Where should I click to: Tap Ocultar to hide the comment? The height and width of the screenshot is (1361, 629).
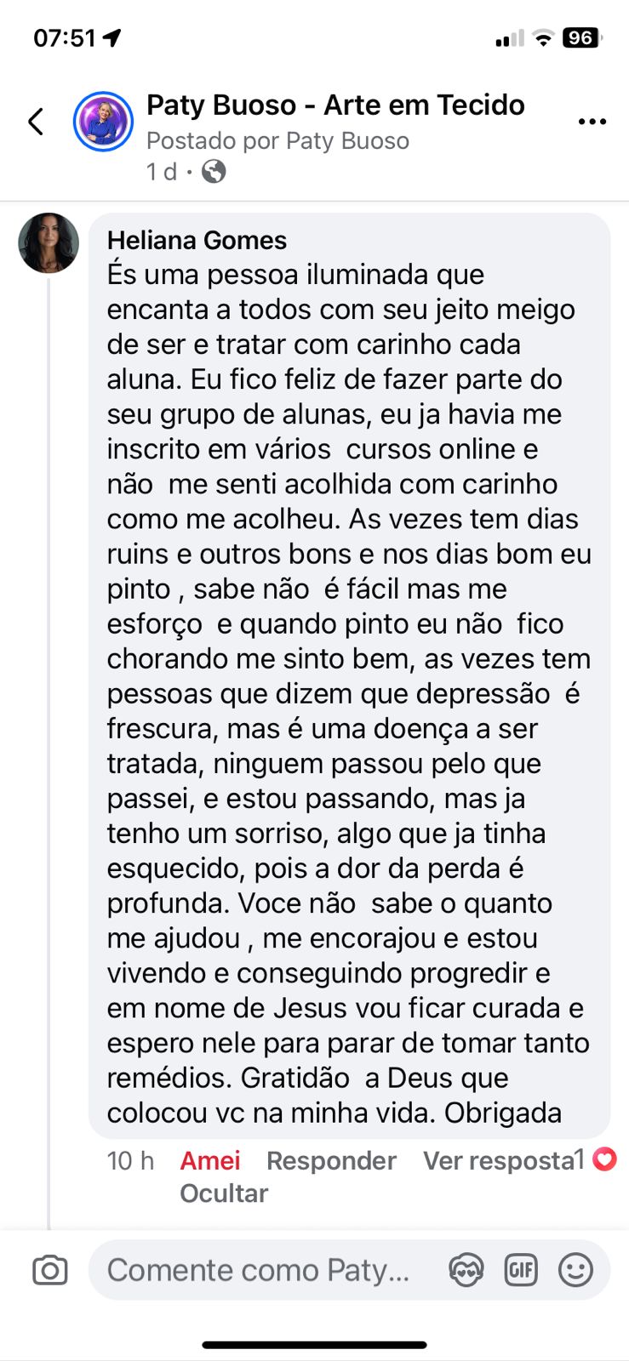[x=224, y=1193]
